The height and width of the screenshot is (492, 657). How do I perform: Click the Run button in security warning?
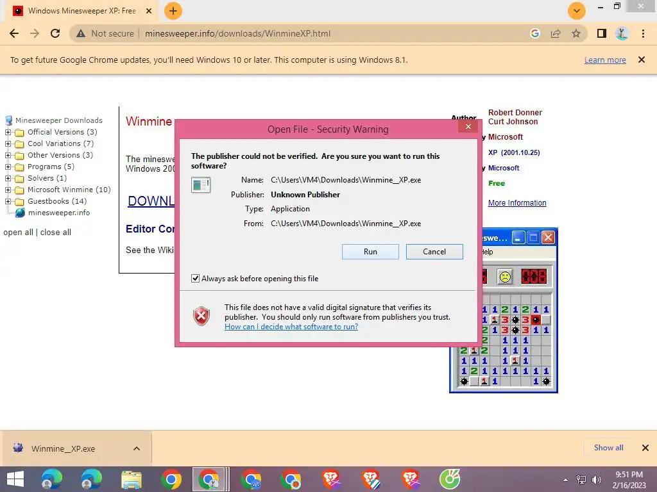click(370, 251)
